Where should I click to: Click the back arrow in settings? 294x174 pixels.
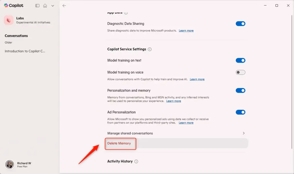coord(64,5)
